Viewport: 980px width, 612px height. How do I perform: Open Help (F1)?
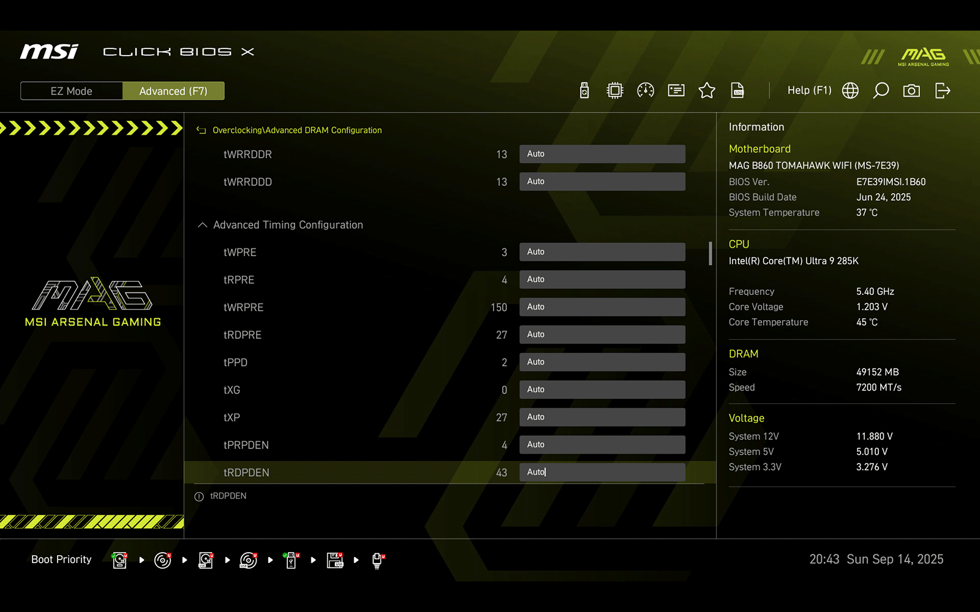click(809, 91)
